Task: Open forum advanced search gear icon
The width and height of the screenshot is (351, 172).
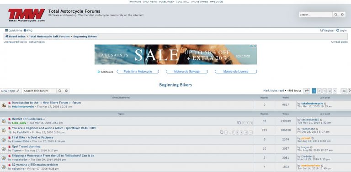Action: point(66,91)
